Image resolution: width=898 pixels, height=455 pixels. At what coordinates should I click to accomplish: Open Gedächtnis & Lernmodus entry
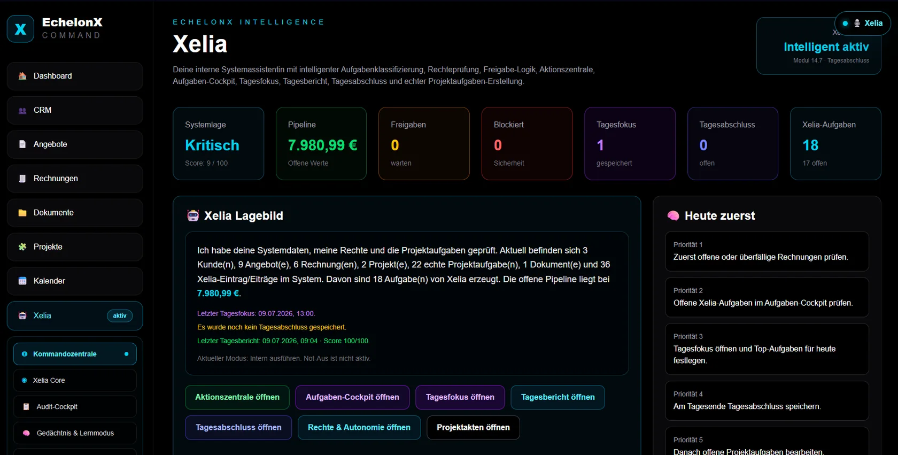coord(75,433)
